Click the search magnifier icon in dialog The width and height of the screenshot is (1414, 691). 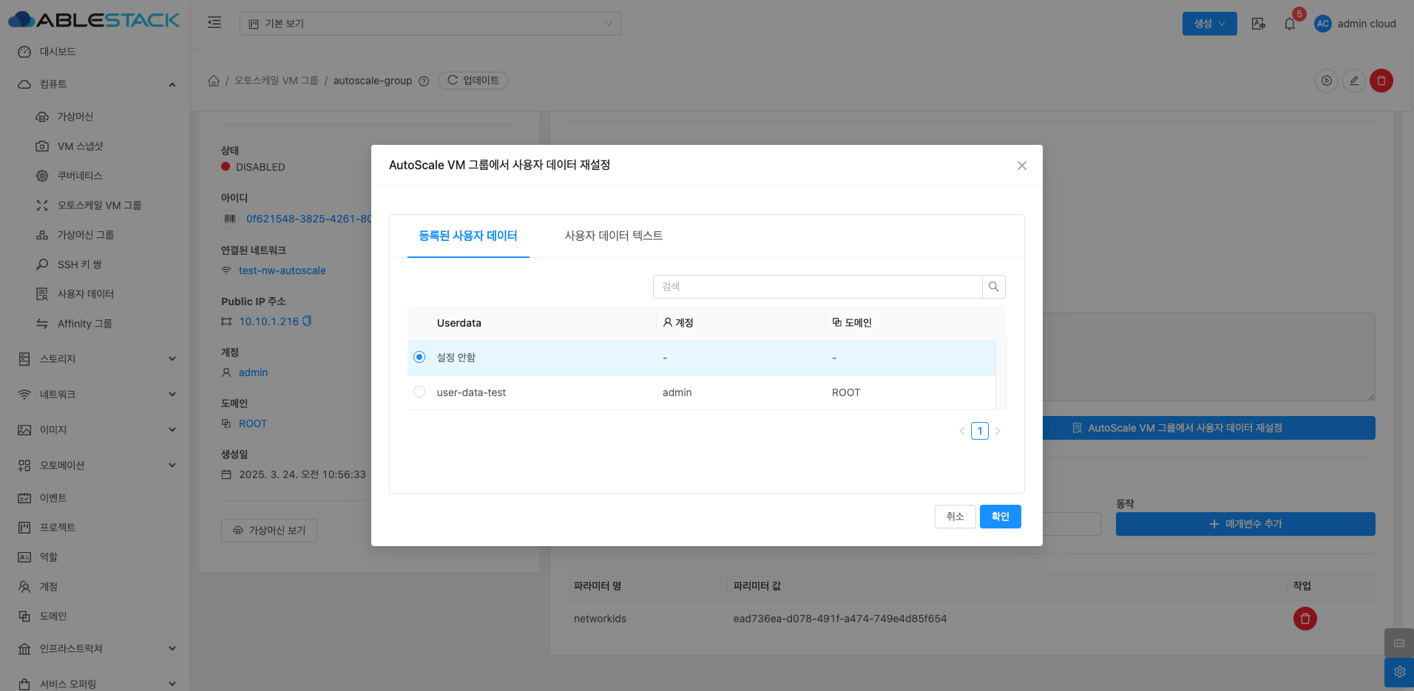pyautogui.click(x=993, y=287)
